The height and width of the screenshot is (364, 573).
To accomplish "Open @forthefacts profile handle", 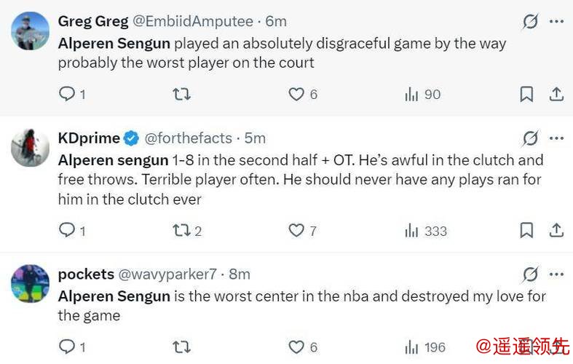I will [x=188, y=138].
